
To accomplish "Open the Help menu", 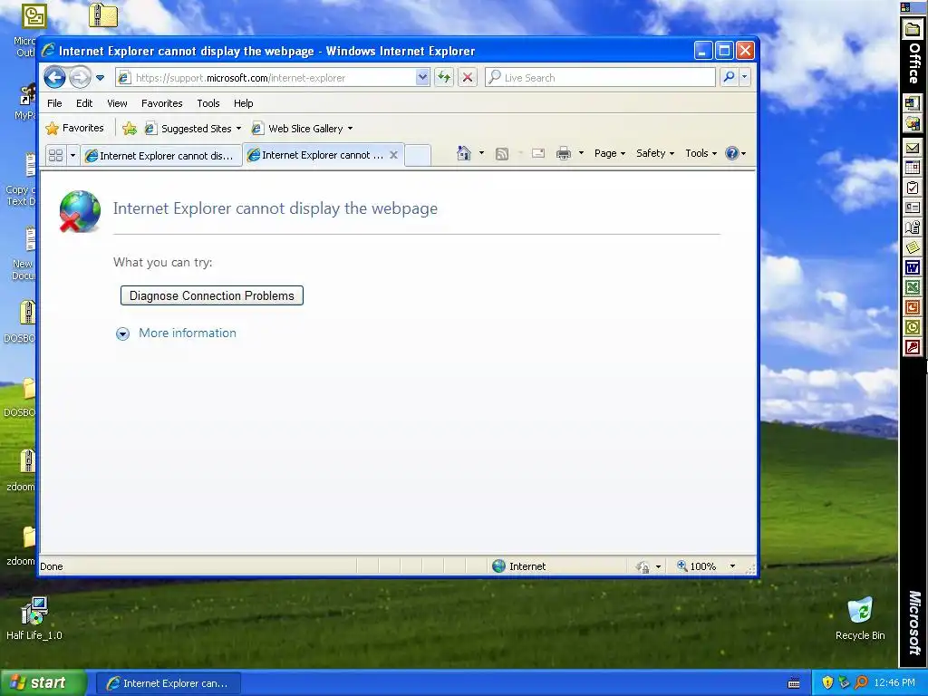I will (x=243, y=103).
